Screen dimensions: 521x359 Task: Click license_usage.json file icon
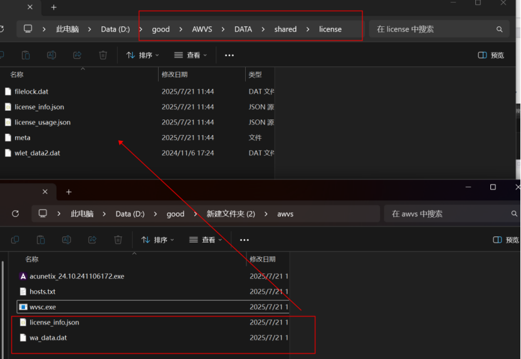pos(8,123)
